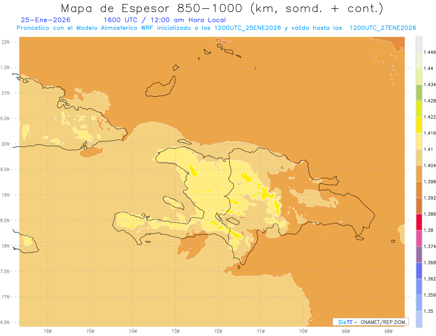Viewport: 436px width, 336px height.
Task: Click the 71W longitude label
Action: coord(261,331)
